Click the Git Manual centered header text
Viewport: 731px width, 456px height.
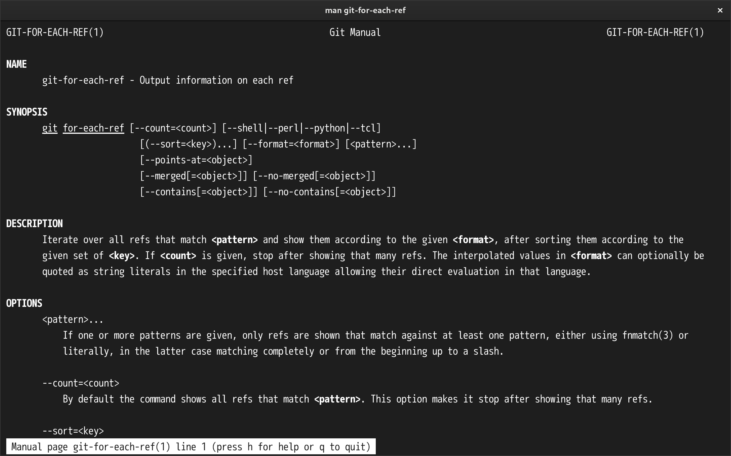[354, 32]
